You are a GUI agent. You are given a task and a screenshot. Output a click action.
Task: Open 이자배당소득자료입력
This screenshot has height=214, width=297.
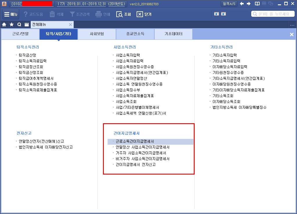230,67
